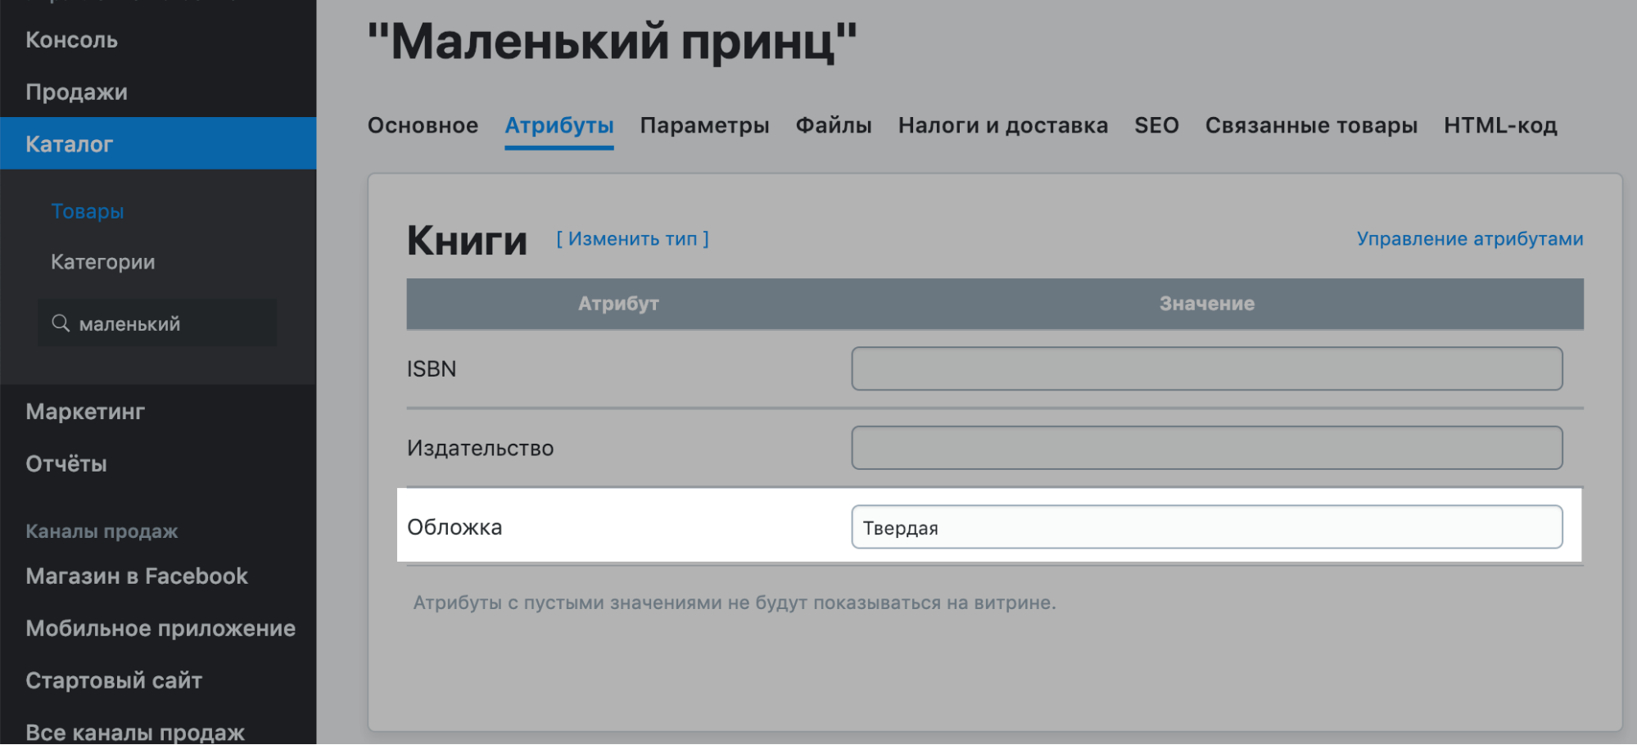Open Стартовый сайт sales channel

tap(114, 680)
